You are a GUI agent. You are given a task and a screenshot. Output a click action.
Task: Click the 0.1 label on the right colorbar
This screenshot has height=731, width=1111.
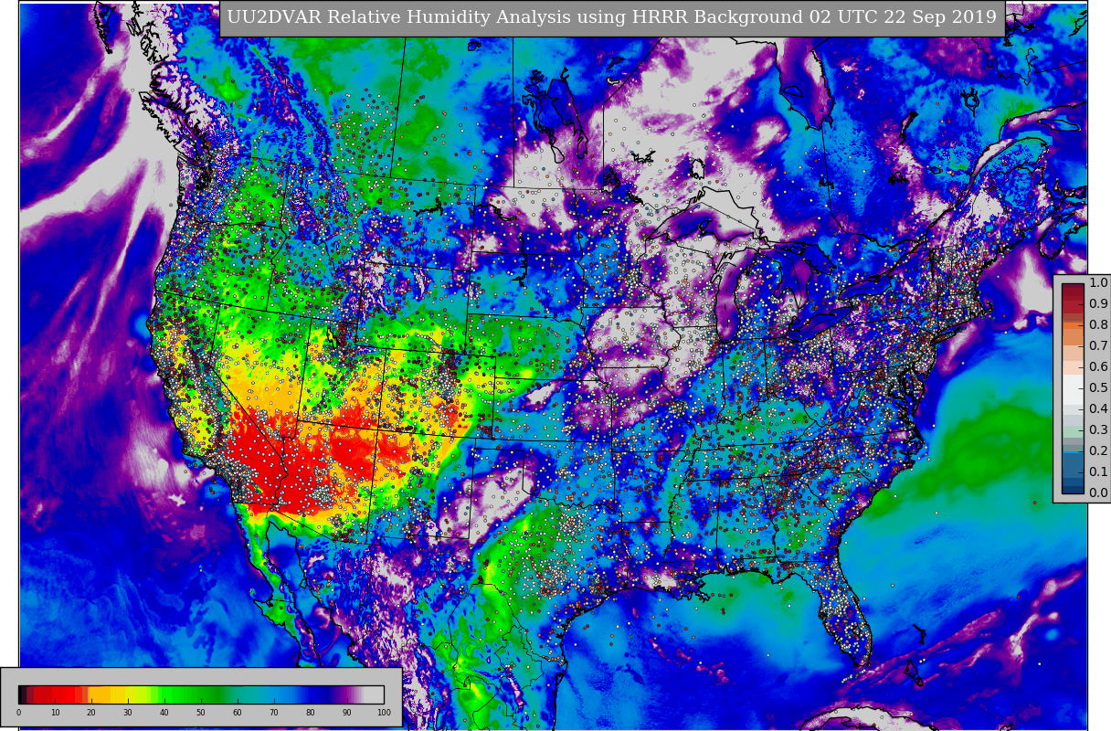(x=1098, y=471)
